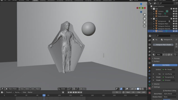Toggle Backface Culling checkbox

point(164,91)
